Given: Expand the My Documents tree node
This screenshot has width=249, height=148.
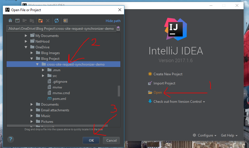Looking at the screenshot, I should click(x=26, y=35).
